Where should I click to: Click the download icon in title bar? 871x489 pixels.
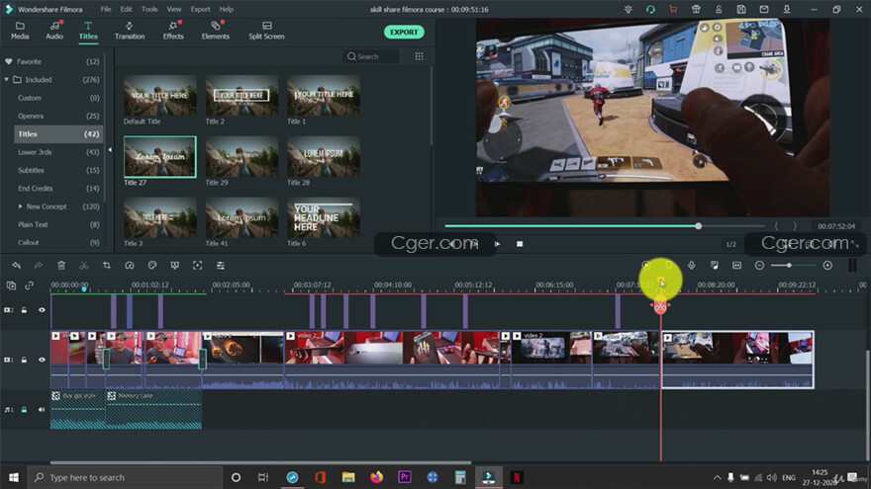tap(787, 10)
